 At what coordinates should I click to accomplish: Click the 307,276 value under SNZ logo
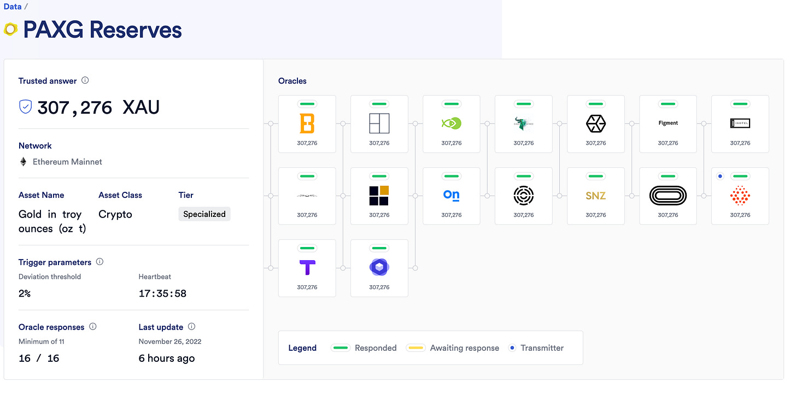click(x=595, y=215)
